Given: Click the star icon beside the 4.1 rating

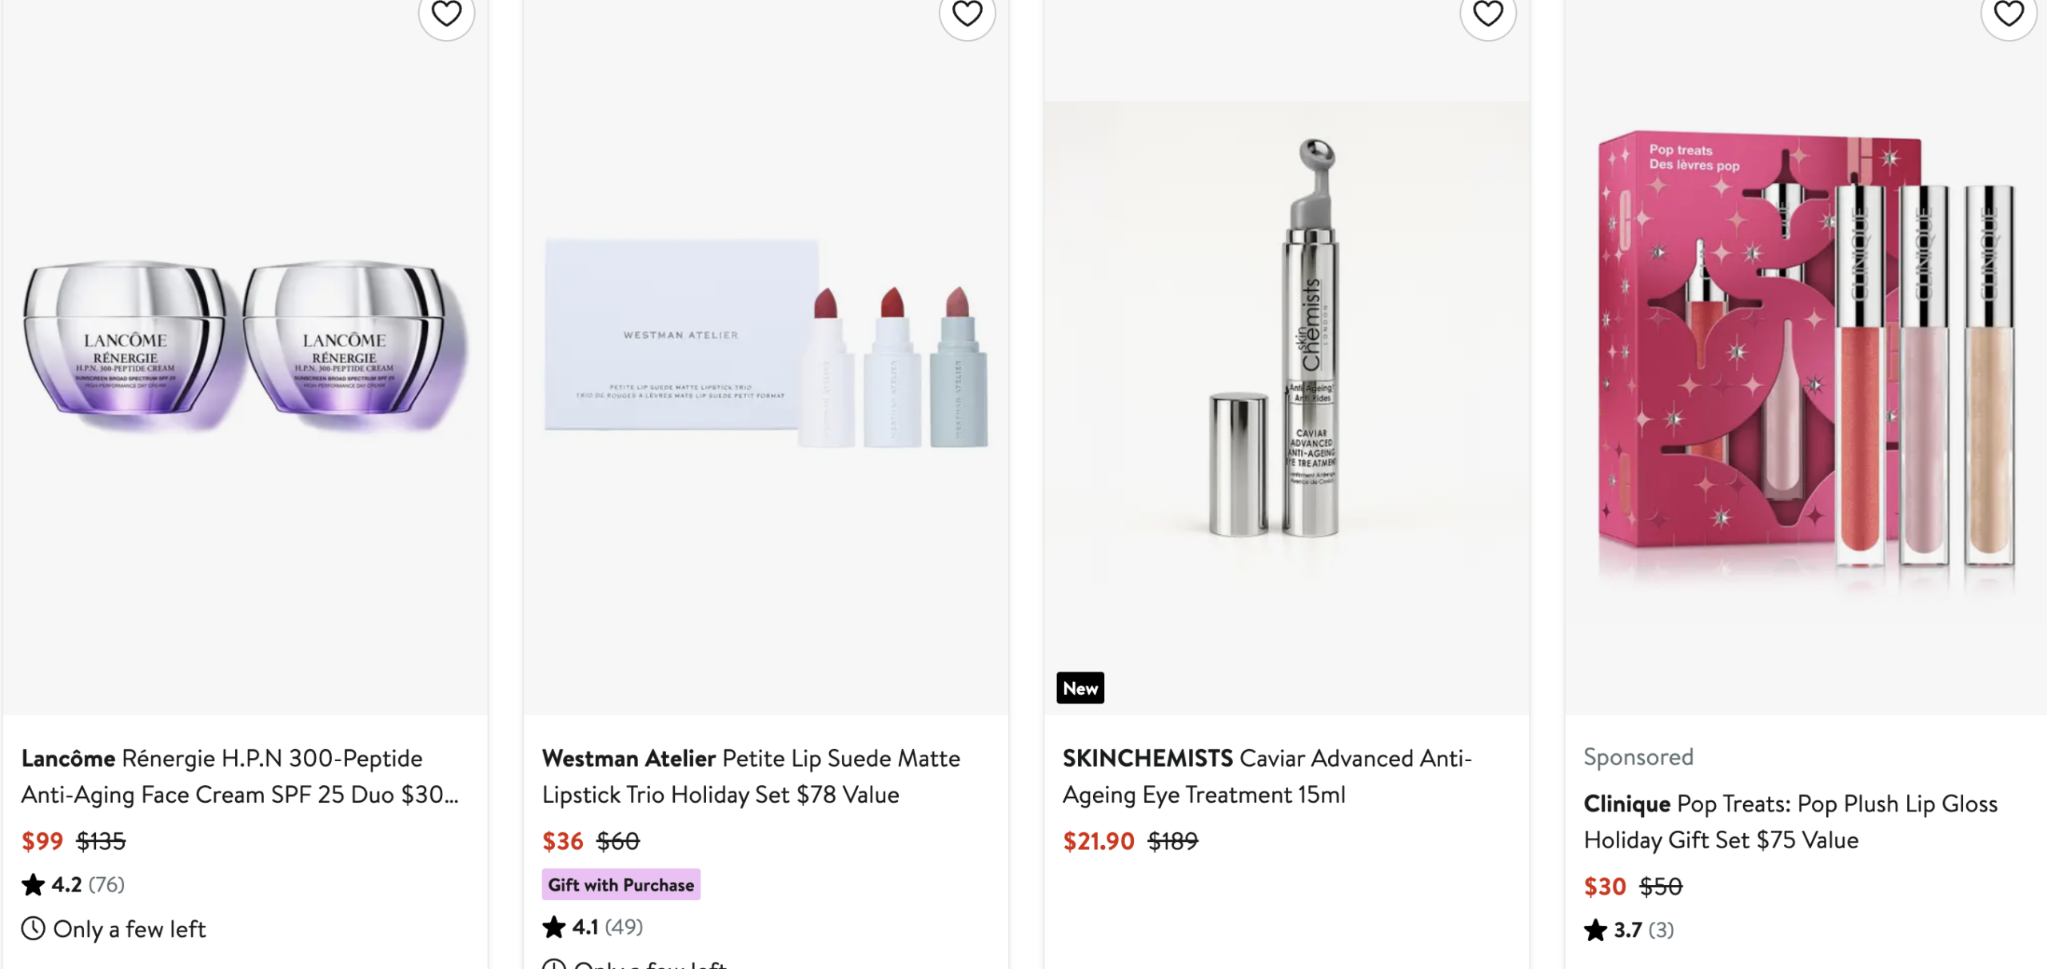Looking at the screenshot, I should pos(554,927).
